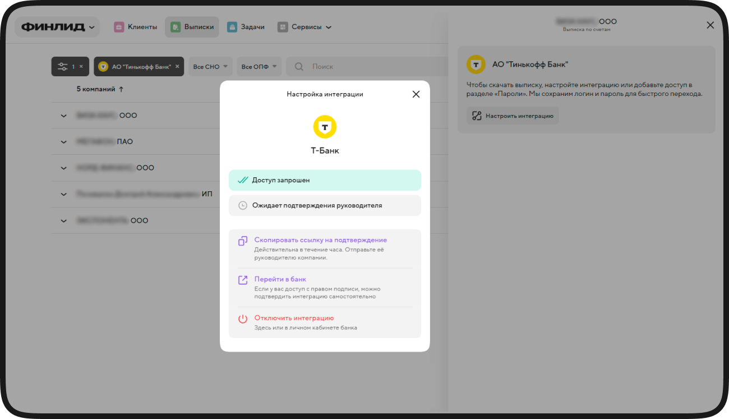Switch to the Выписки tab
This screenshot has width=729, height=419.
pos(192,27)
